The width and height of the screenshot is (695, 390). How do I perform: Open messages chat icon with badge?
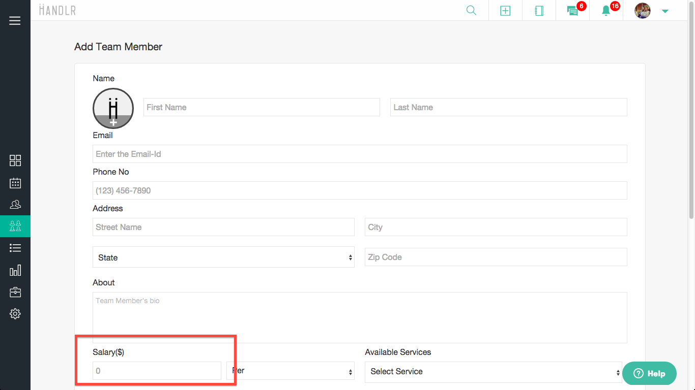[573, 11]
